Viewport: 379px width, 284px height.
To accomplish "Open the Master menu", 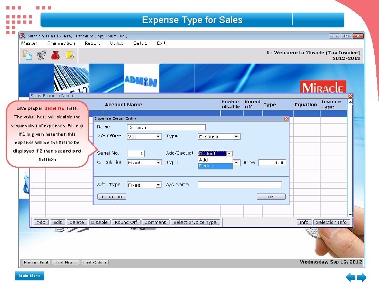I will [29, 43].
